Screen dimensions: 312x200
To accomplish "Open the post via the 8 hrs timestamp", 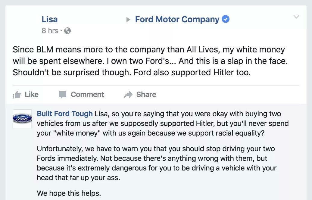I will click(50, 30).
